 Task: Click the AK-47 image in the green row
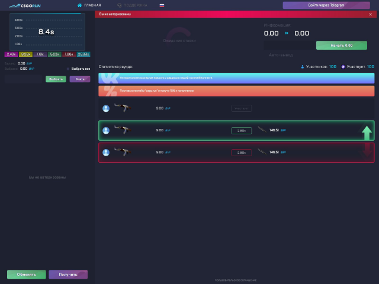point(123,130)
